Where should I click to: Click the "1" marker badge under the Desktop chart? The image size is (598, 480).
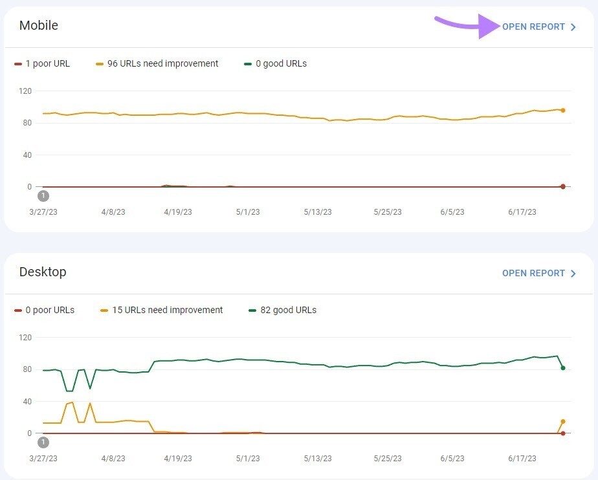[x=43, y=442]
